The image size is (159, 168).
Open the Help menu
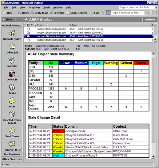tap(68, 7)
